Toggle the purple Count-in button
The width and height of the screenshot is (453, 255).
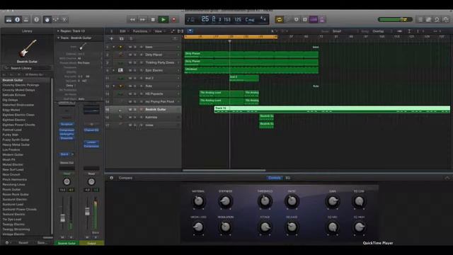[313, 20]
